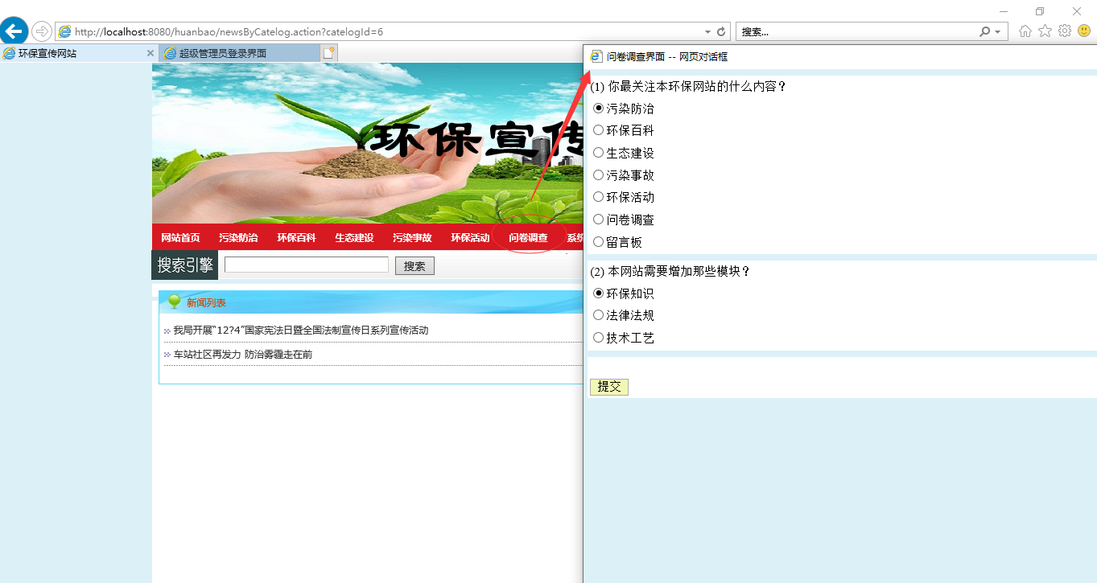The height and width of the screenshot is (583, 1097).
Task: Refresh the page with the reload icon
Action: coord(721,31)
